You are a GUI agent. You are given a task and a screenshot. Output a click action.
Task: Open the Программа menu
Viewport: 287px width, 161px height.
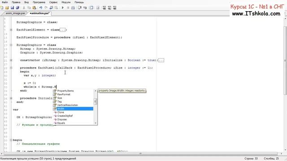coord(39,2)
